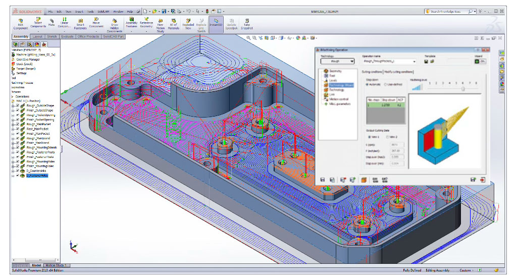Open the Insert menu
Screen dimensions: 517x280
(x=79, y=11)
